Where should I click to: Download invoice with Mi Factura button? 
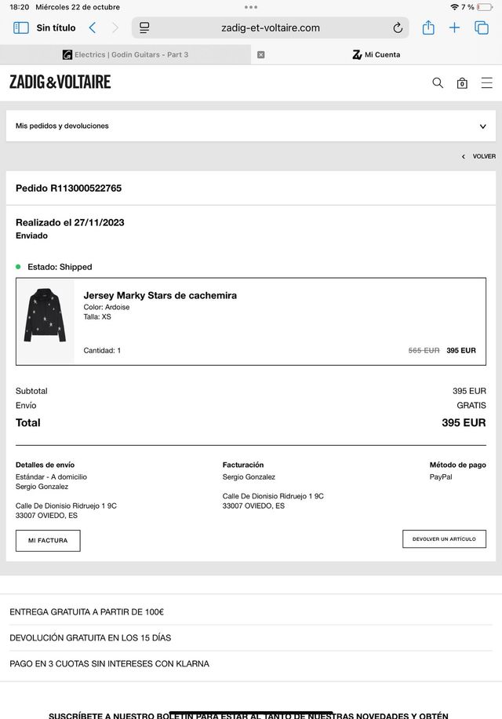coord(48,541)
